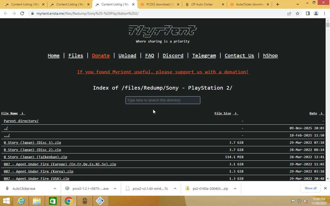Close the downloads bar
This screenshot has width=330, height=206.
click(325, 188)
